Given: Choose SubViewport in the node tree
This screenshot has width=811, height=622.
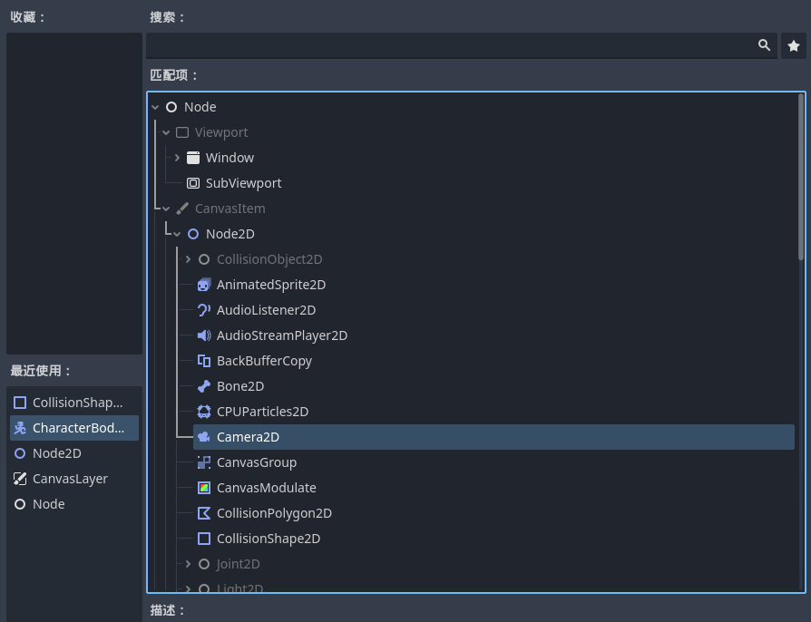Looking at the screenshot, I should point(243,183).
